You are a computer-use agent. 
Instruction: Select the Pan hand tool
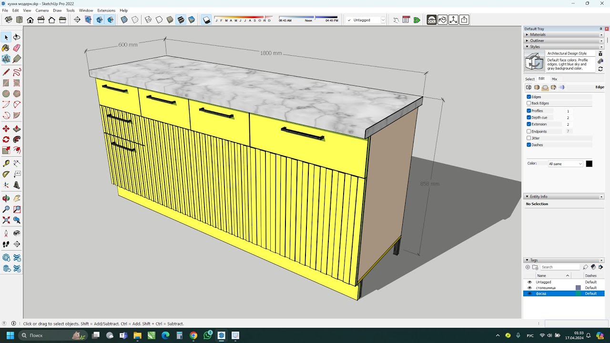[17, 198]
